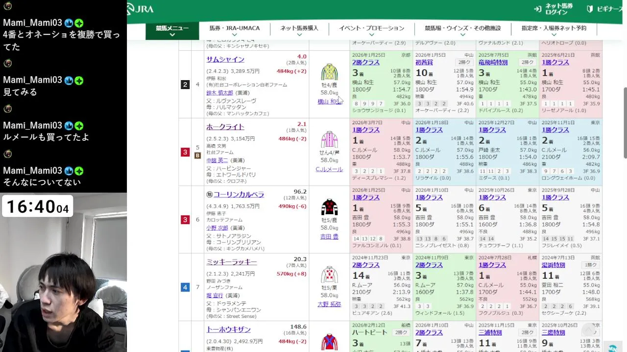Click ホークライト's pink striped silks icon
This screenshot has width=627, height=352.
point(329,139)
